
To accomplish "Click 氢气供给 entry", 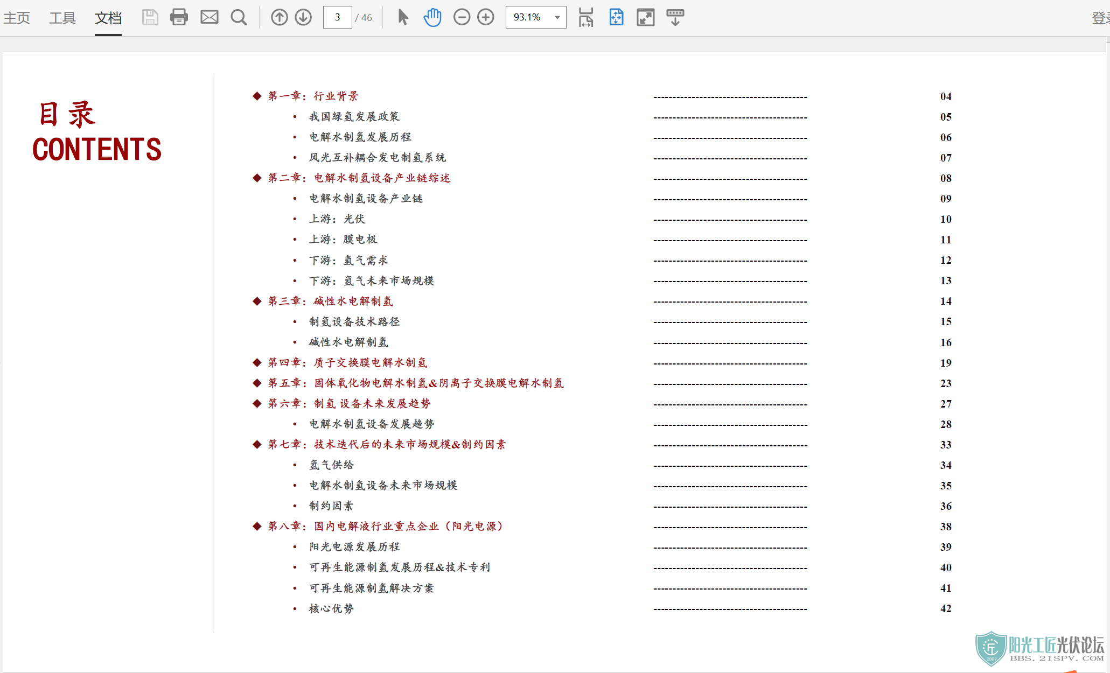I will click(331, 465).
